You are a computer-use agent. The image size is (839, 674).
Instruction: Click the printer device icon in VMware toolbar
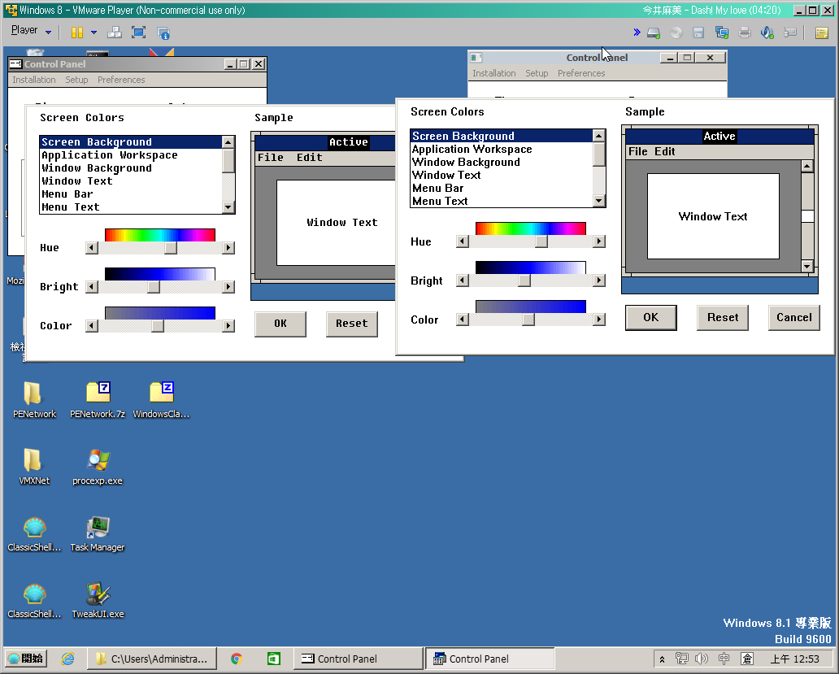tap(745, 33)
